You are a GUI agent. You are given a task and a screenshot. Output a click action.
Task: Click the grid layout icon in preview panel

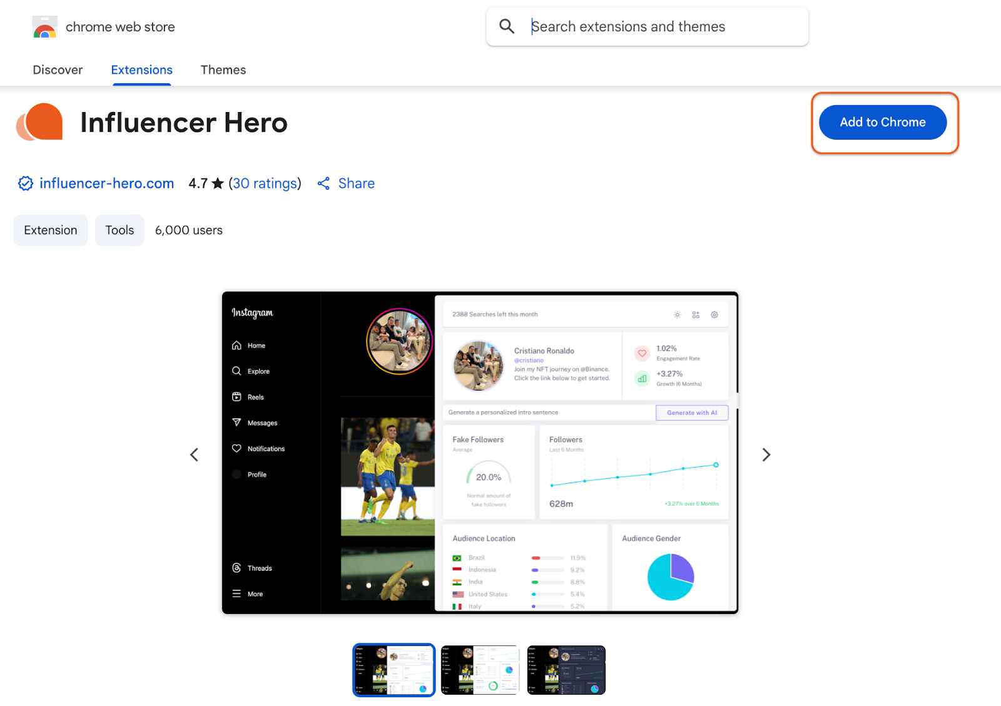pos(696,315)
